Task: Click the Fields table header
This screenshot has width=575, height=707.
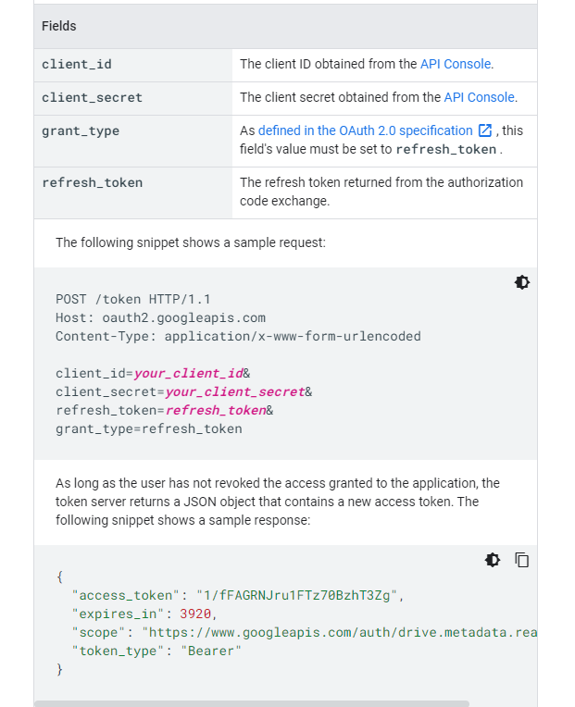Action: 59,26
